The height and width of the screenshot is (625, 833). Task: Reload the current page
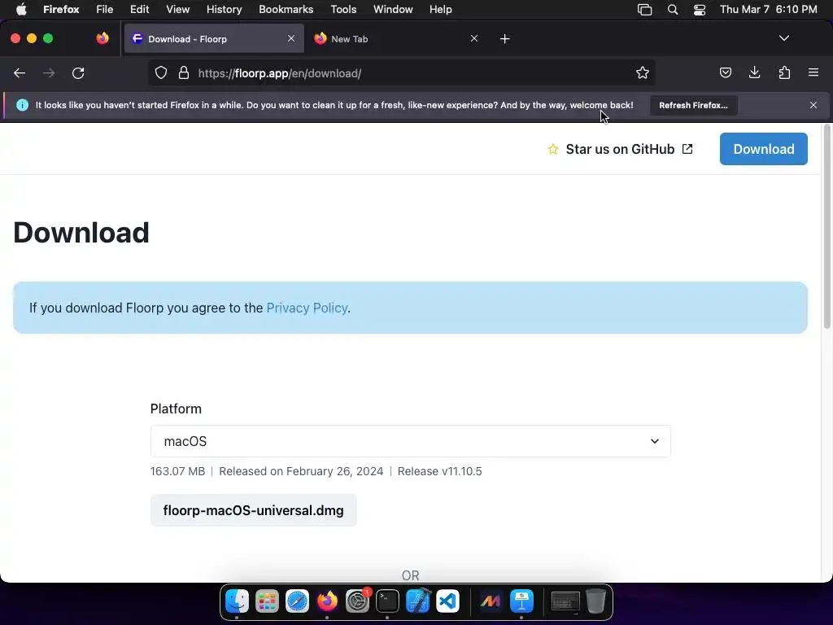click(x=78, y=73)
